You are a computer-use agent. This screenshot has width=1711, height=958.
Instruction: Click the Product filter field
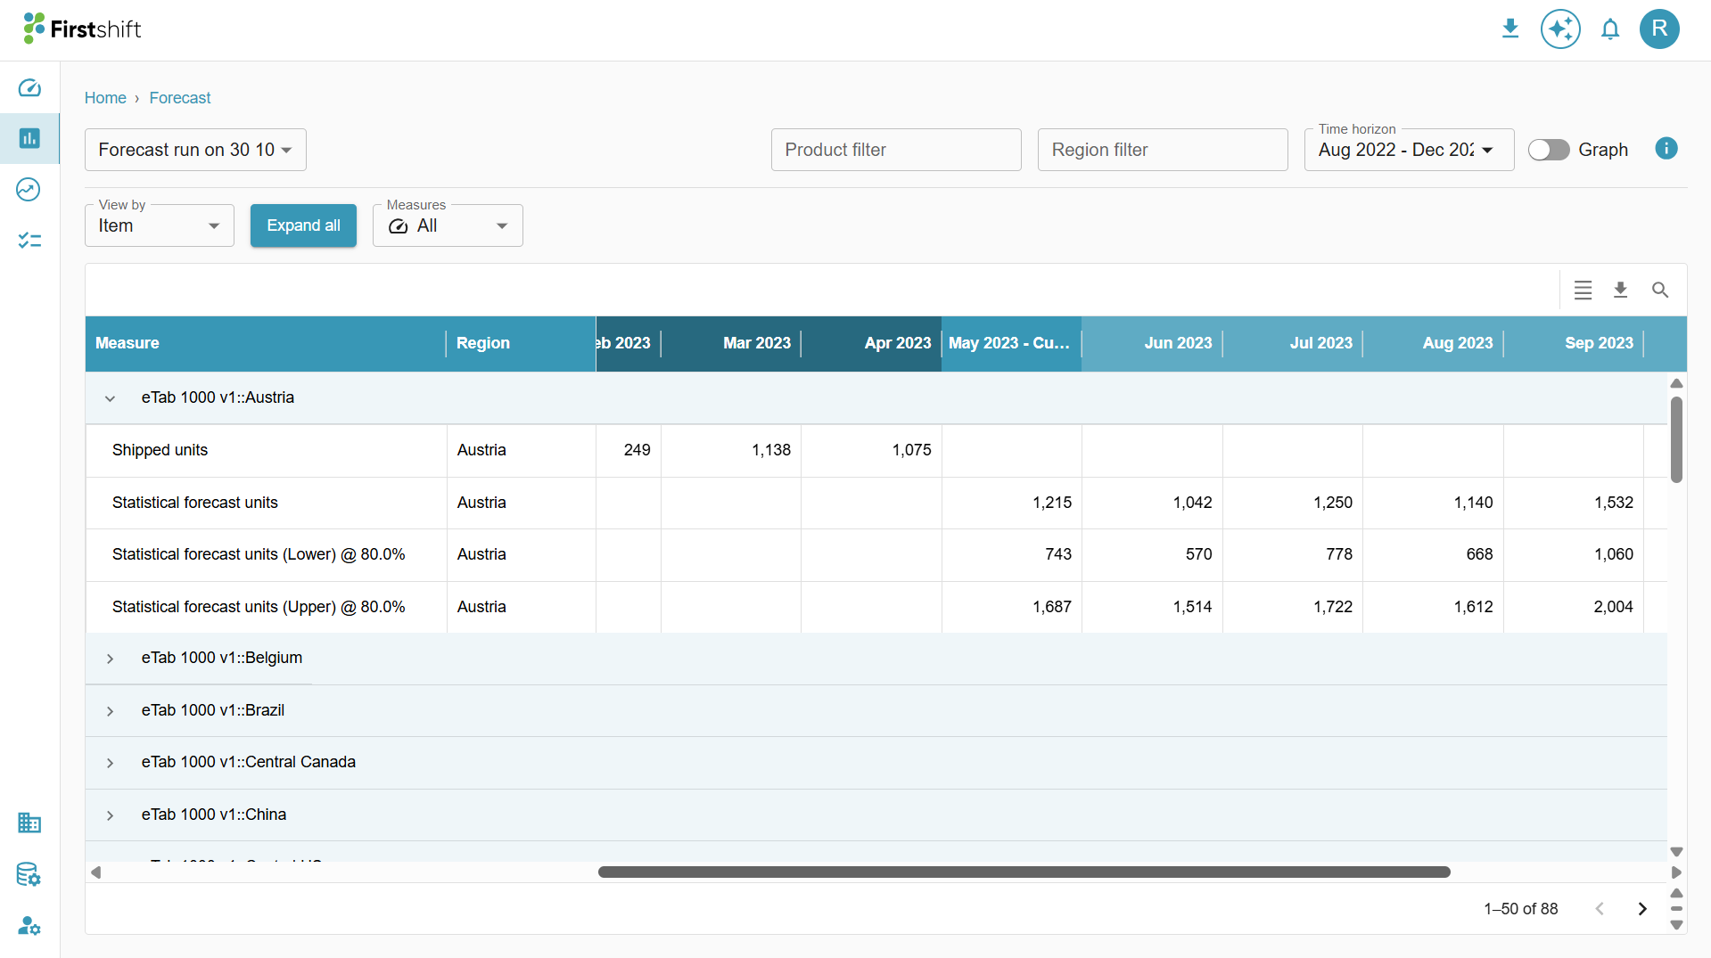(896, 150)
